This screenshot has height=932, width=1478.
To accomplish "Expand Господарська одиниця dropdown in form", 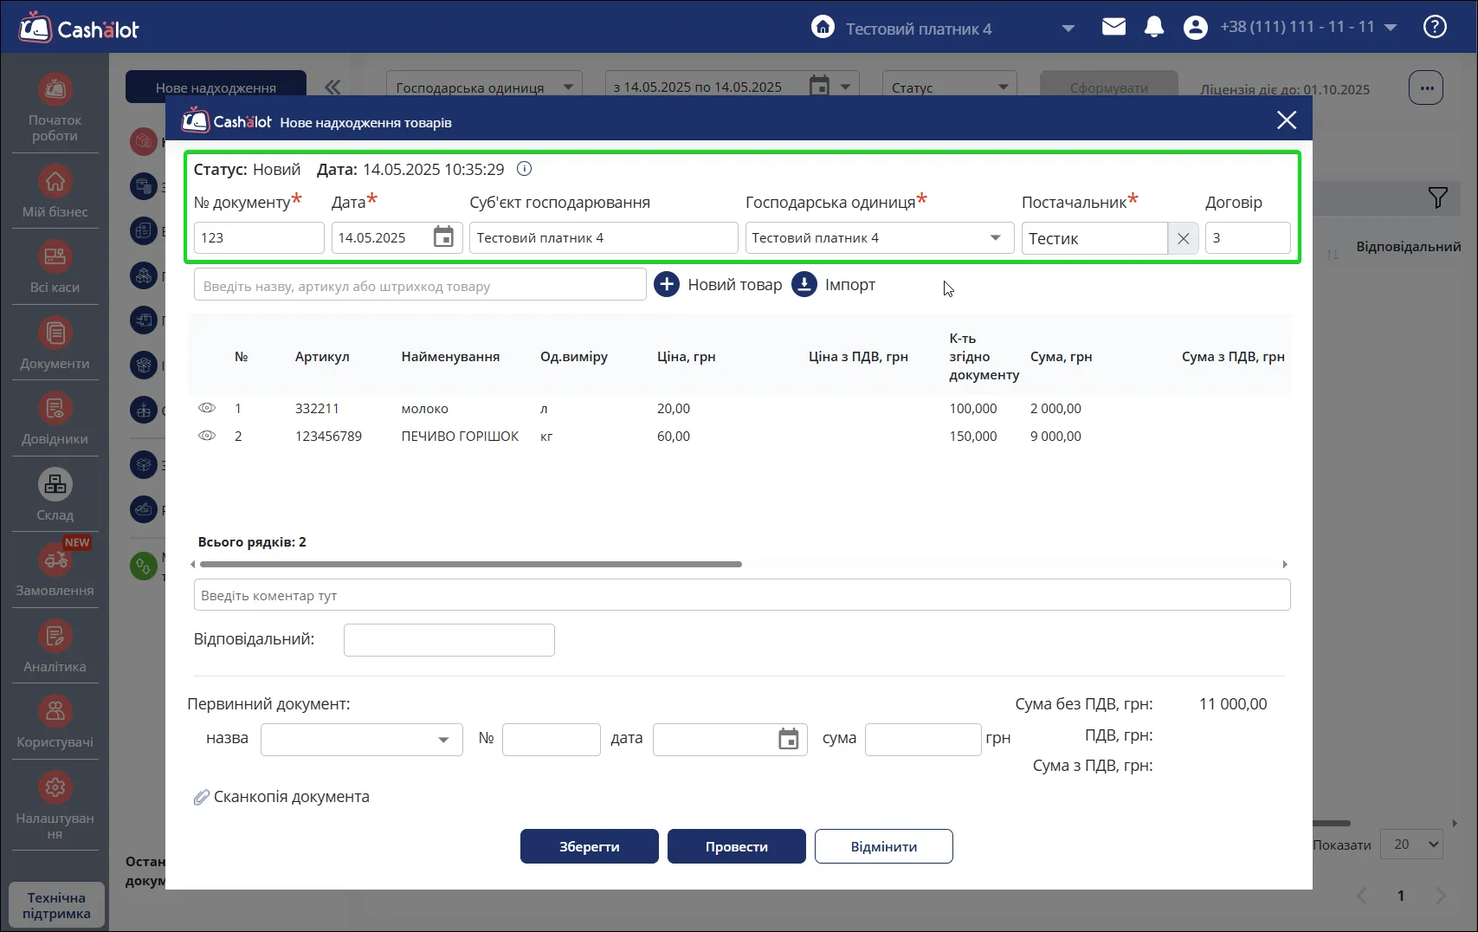I will pos(996,238).
